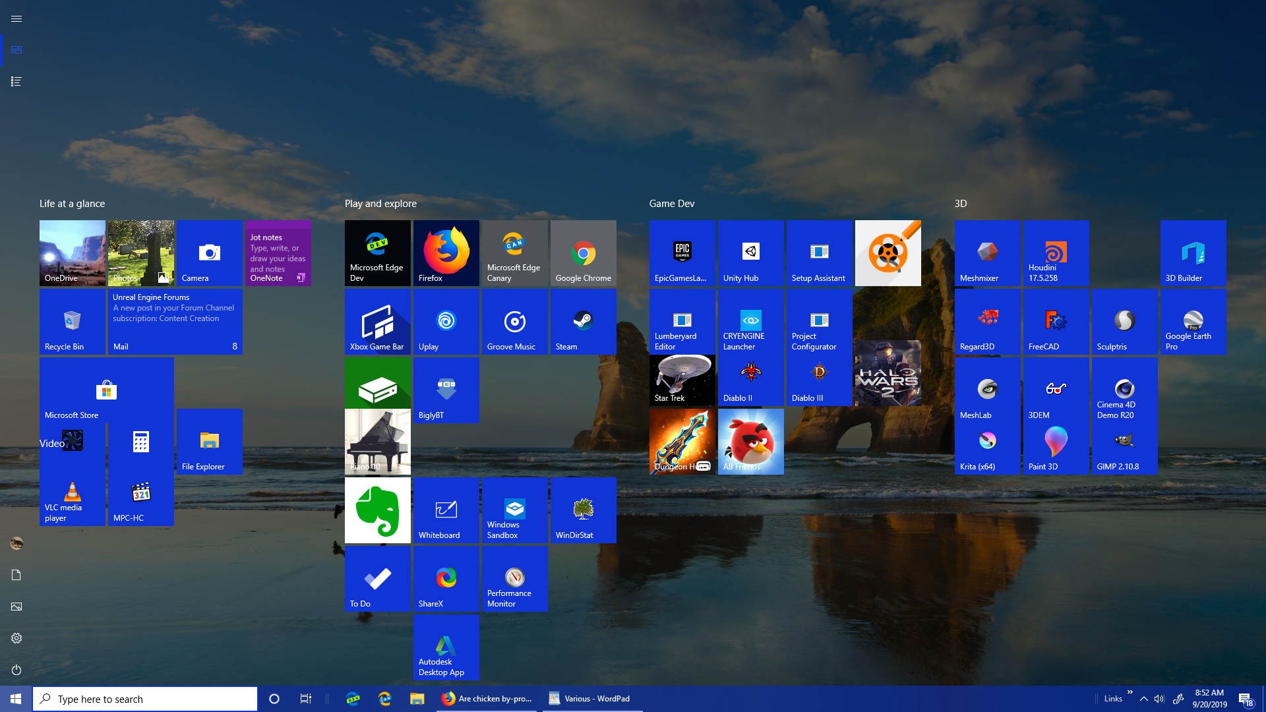This screenshot has width=1266, height=712.
Task: Open Microsoft Edge Canary tile
Action: click(514, 253)
